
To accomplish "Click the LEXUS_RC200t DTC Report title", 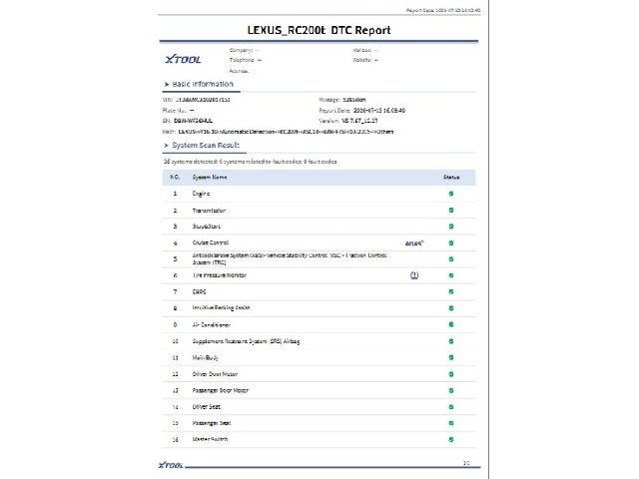I will [319, 30].
